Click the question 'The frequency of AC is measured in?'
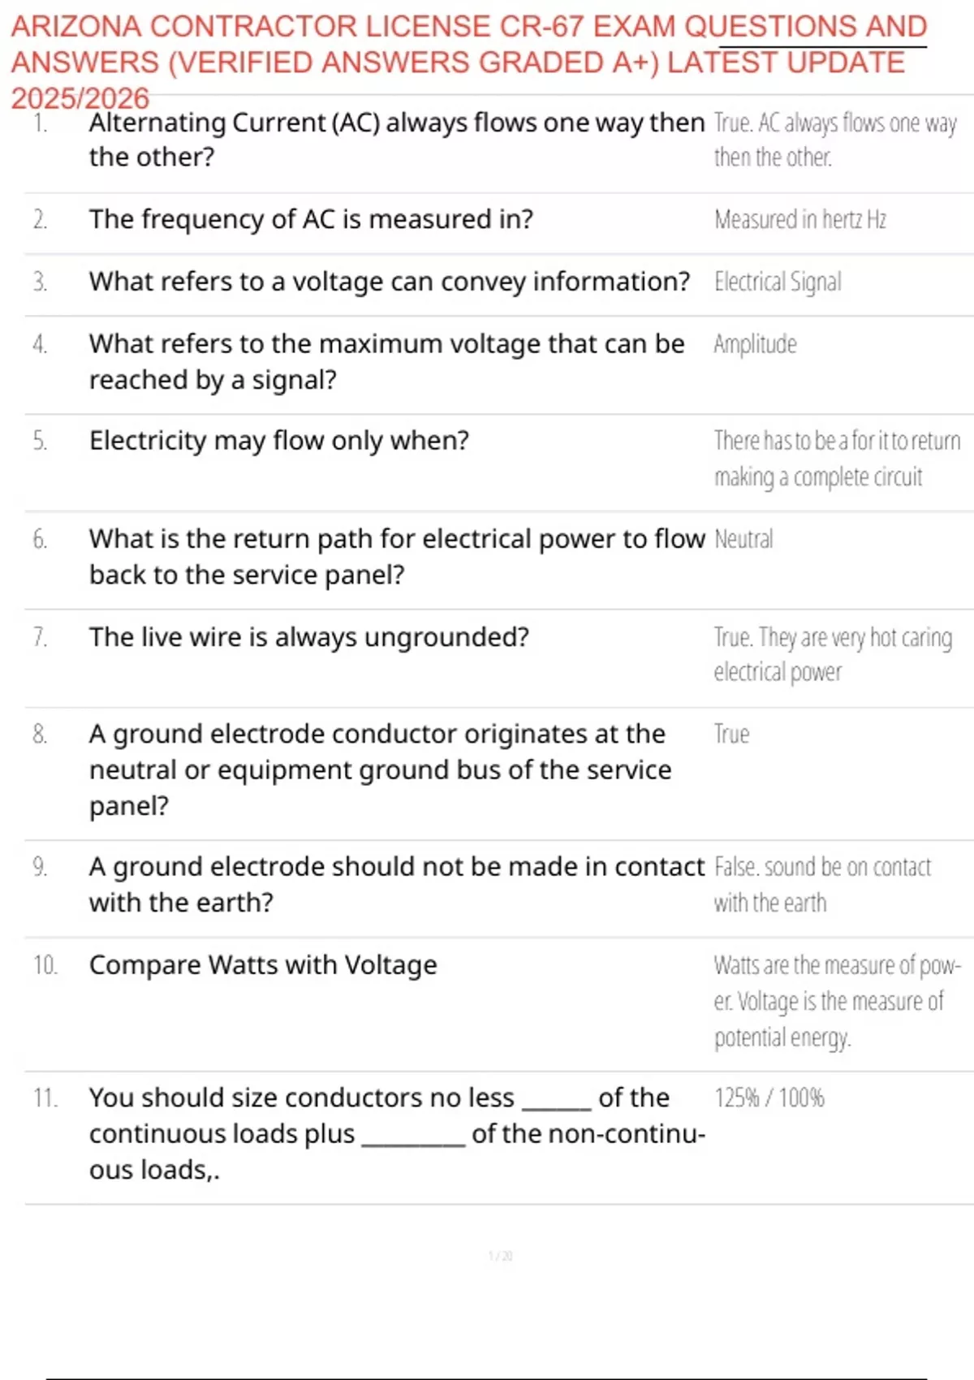This screenshot has height=1380, width=974. click(x=311, y=219)
